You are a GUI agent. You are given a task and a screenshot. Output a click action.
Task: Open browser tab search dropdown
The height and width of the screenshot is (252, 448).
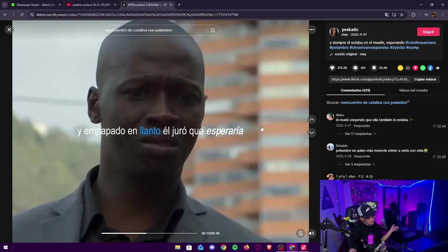point(5,5)
